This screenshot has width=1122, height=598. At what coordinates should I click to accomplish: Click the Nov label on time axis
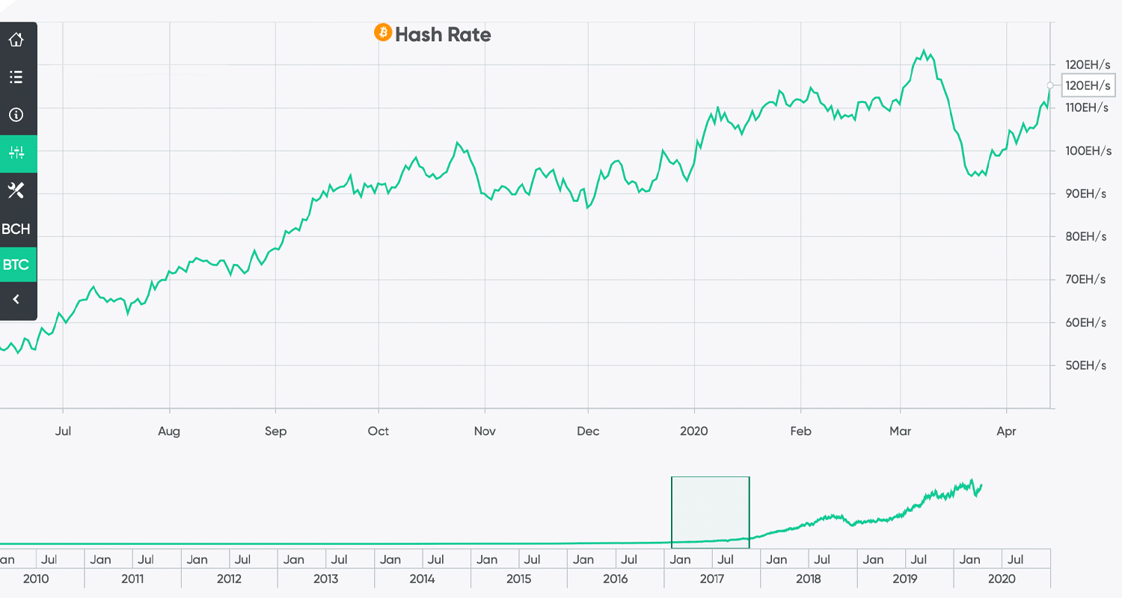(485, 431)
